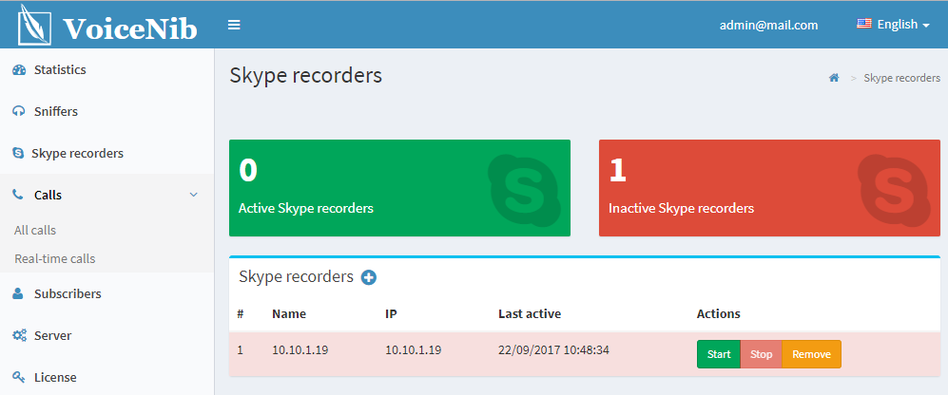Click the Statistics dashboard icon
This screenshot has height=395, width=948.
coord(19,70)
